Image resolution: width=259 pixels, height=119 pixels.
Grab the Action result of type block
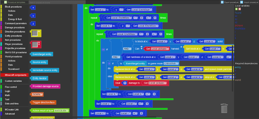50,110
